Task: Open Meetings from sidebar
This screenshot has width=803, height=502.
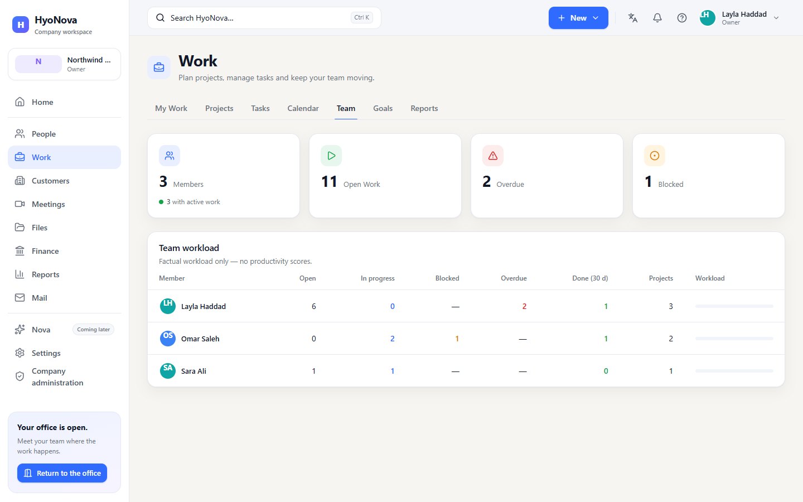Action: pyautogui.click(x=64, y=204)
